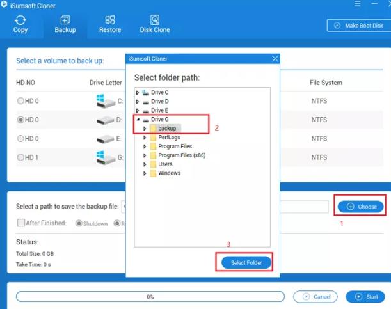
Task: Select Drive D in the tree
Action: click(159, 102)
